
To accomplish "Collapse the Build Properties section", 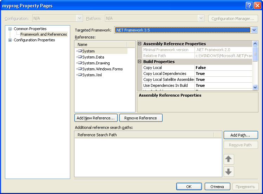I will click(139, 62).
